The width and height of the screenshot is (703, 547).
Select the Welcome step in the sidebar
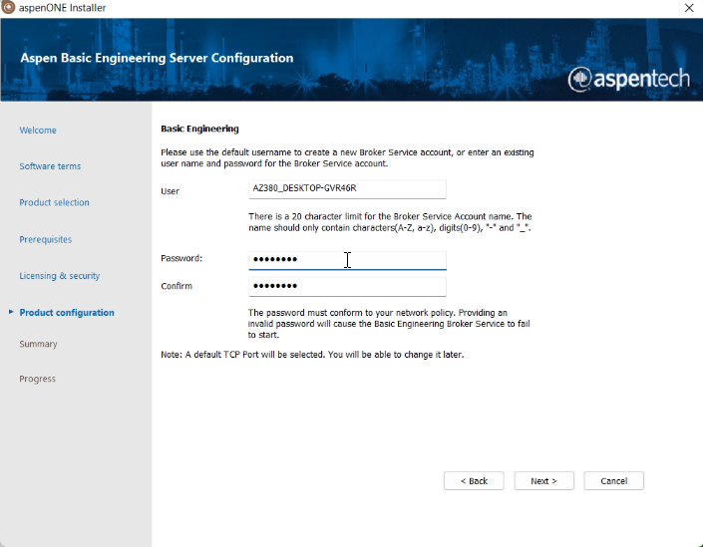(x=38, y=131)
